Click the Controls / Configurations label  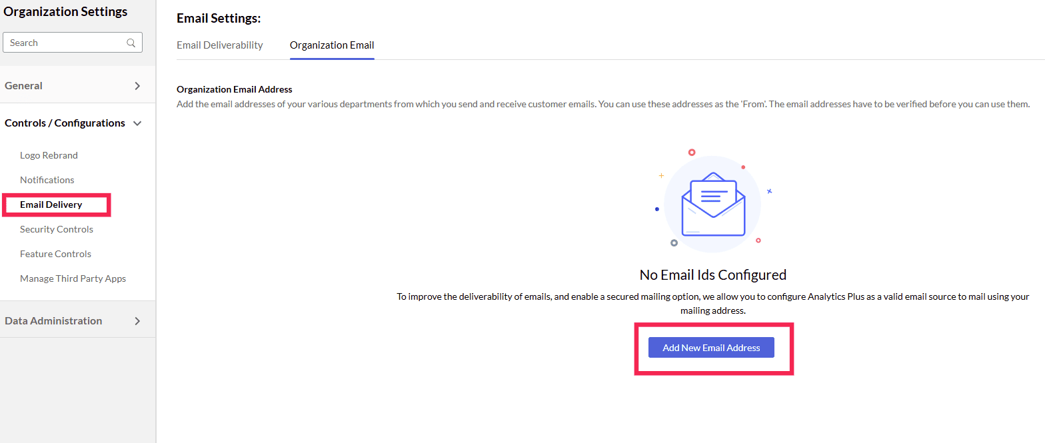pyautogui.click(x=65, y=123)
